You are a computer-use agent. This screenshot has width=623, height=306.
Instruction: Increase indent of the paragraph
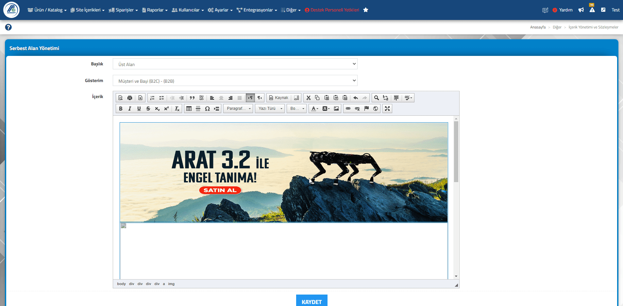[x=181, y=98]
